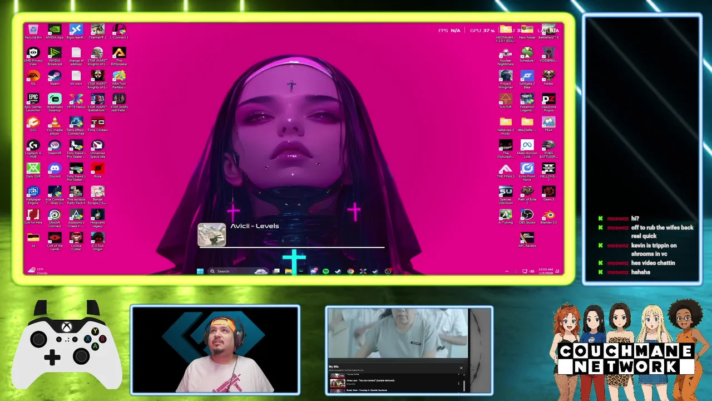The height and width of the screenshot is (401, 712).
Task: Open the Titanfall 2 desktop shortcut
Action: click(x=97, y=31)
